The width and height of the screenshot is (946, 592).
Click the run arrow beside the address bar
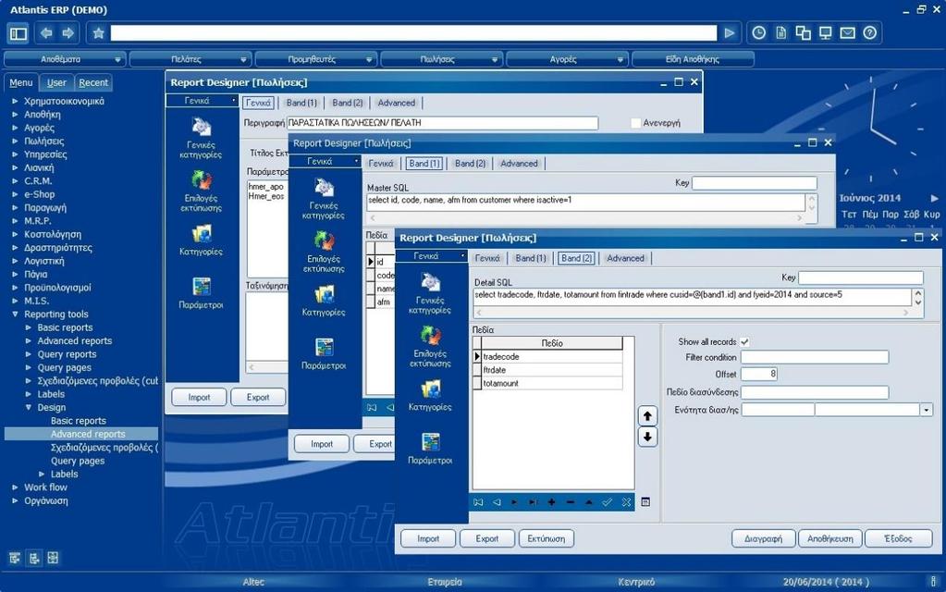click(730, 33)
